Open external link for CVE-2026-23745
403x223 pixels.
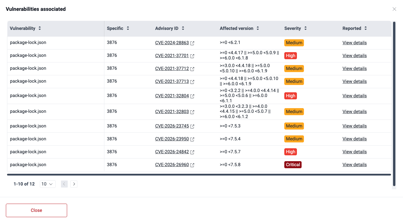tap(192, 126)
